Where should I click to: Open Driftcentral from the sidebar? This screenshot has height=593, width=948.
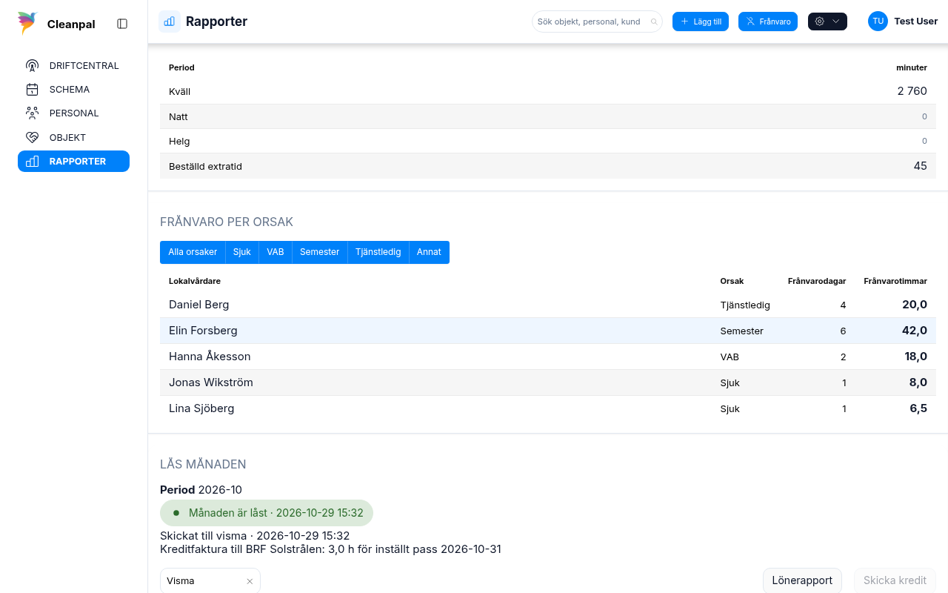[73, 65]
